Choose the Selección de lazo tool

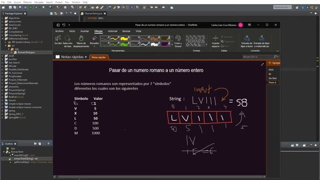point(67,41)
